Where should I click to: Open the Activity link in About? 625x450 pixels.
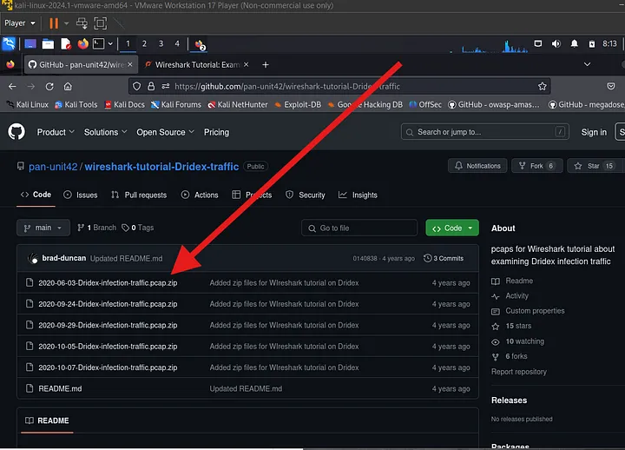(x=516, y=295)
